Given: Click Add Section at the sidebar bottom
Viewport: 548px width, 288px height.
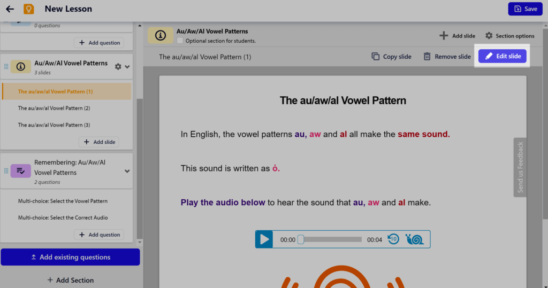Looking at the screenshot, I should [70, 281].
